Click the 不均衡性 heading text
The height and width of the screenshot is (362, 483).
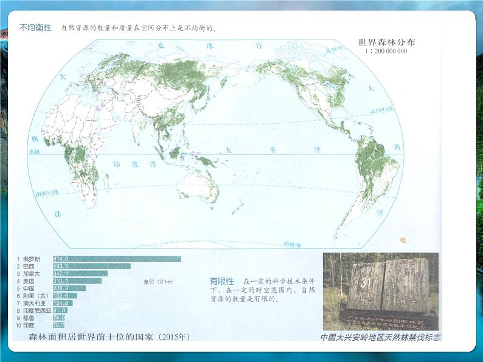pos(35,28)
